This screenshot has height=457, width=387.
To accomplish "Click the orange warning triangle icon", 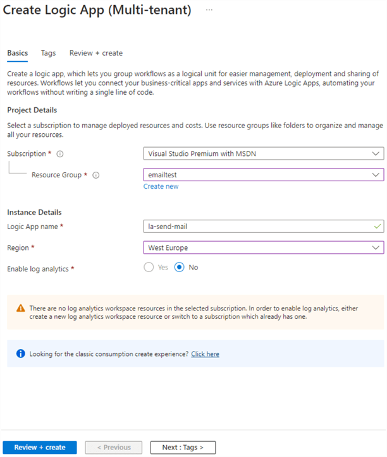I will pos(21,308).
